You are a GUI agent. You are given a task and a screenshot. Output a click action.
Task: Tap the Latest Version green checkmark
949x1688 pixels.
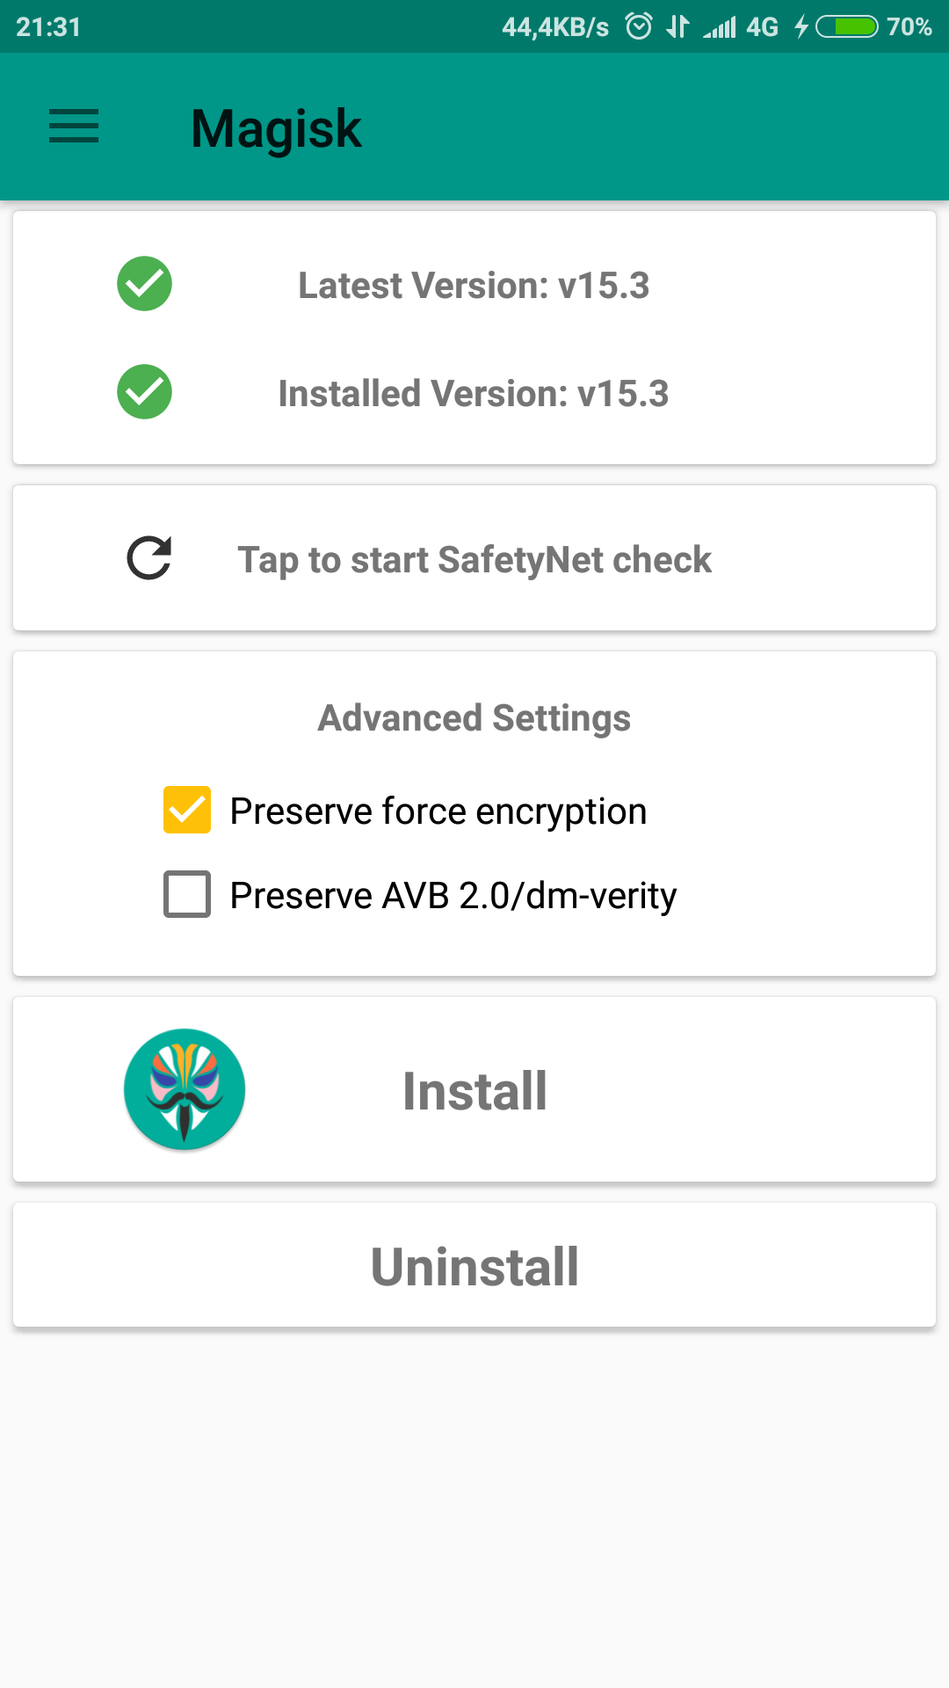tap(144, 284)
